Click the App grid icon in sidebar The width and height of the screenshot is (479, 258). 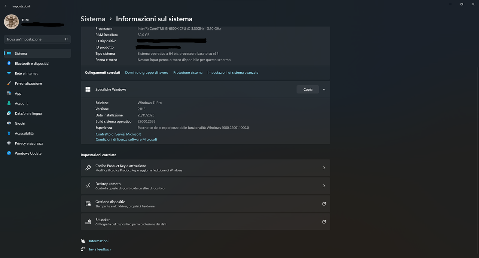[9, 93]
